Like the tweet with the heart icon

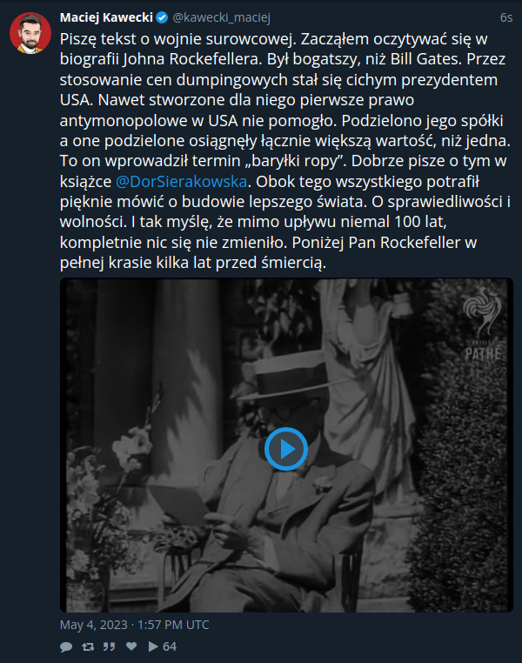click(x=131, y=646)
